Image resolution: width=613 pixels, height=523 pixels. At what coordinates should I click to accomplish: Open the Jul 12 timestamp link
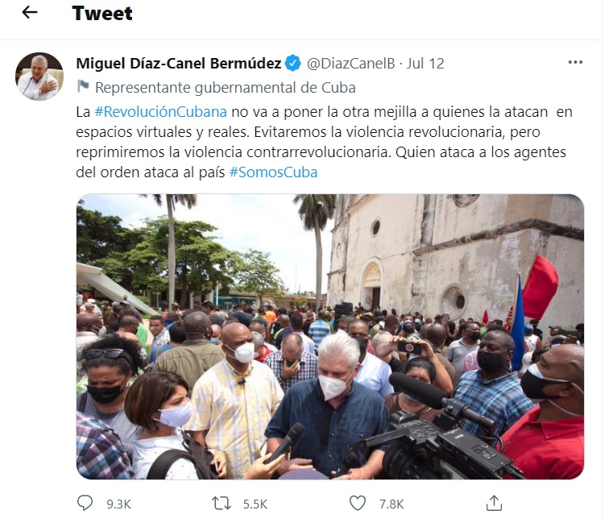coord(425,64)
